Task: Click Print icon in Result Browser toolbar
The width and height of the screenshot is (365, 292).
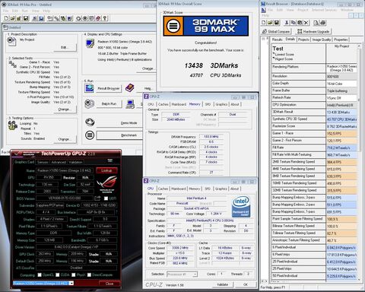Action: pos(322,23)
